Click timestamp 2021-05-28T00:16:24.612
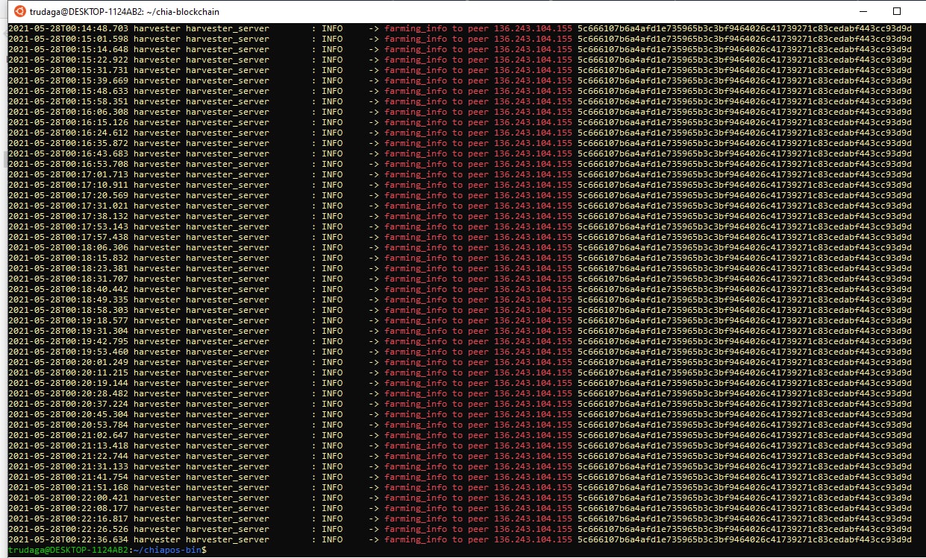This screenshot has height=558, width=926. point(68,133)
